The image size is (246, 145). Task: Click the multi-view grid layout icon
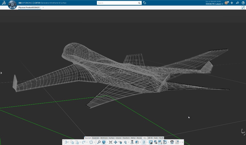tap(177, 142)
